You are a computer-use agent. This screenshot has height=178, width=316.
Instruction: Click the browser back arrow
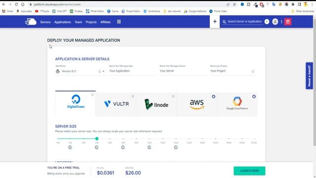pyautogui.click(x=4, y=4)
